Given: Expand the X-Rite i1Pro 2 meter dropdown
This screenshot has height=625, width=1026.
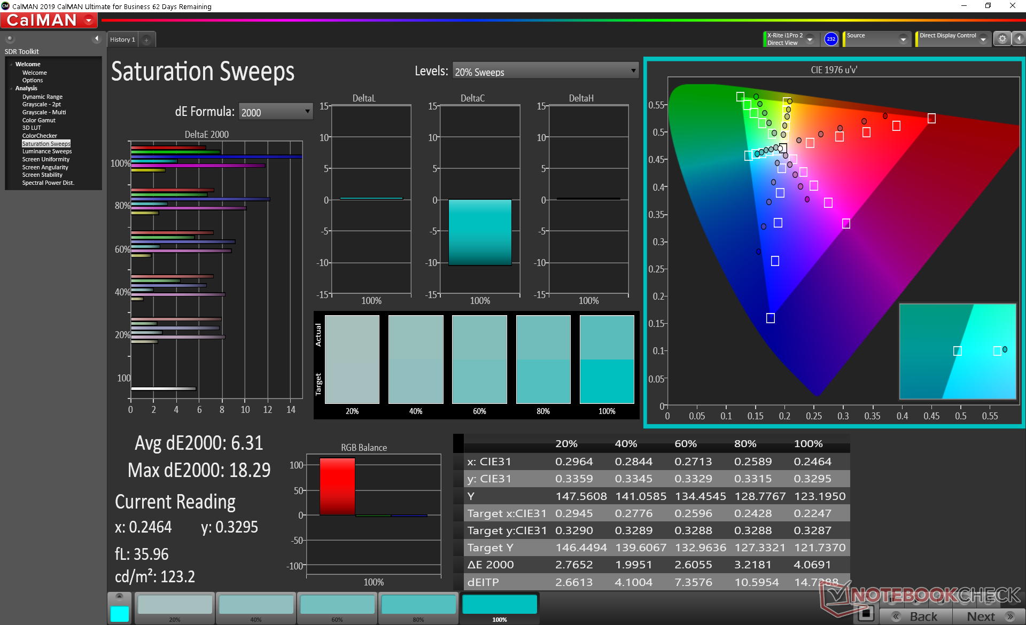Looking at the screenshot, I should [x=810, y=40].
